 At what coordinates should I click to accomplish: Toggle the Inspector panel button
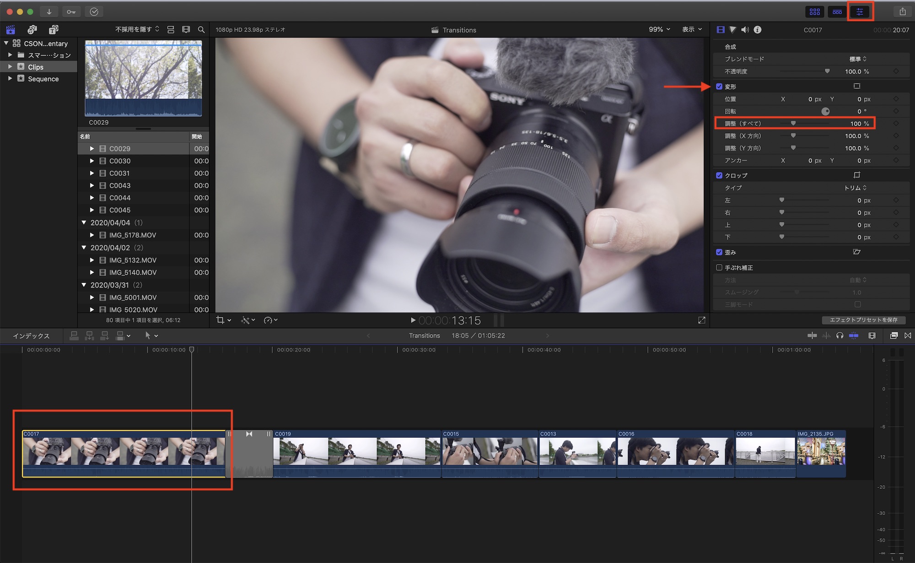click(x=860, y=11)
